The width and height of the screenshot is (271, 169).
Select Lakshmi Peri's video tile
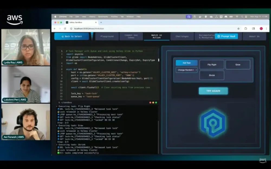pos(26,84)
